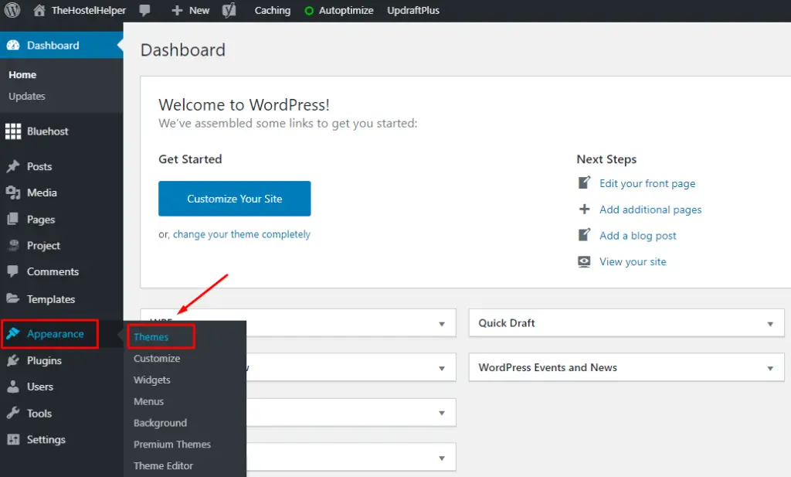Click the edit icon beside Add a blog post
This screenshot has height=477, width=791.
pos(584,235)
